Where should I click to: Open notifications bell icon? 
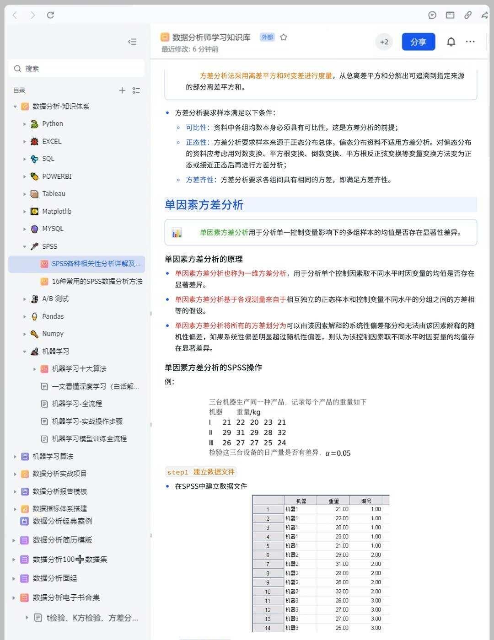click(x=451, y=42)
